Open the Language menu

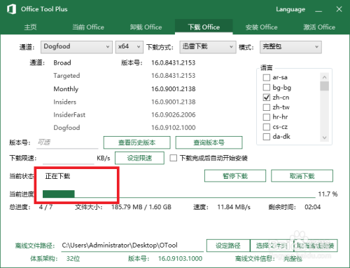290,9
